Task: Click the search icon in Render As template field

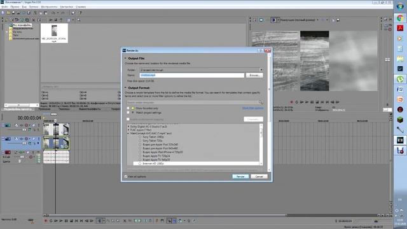Action: (x=260, y=102)
